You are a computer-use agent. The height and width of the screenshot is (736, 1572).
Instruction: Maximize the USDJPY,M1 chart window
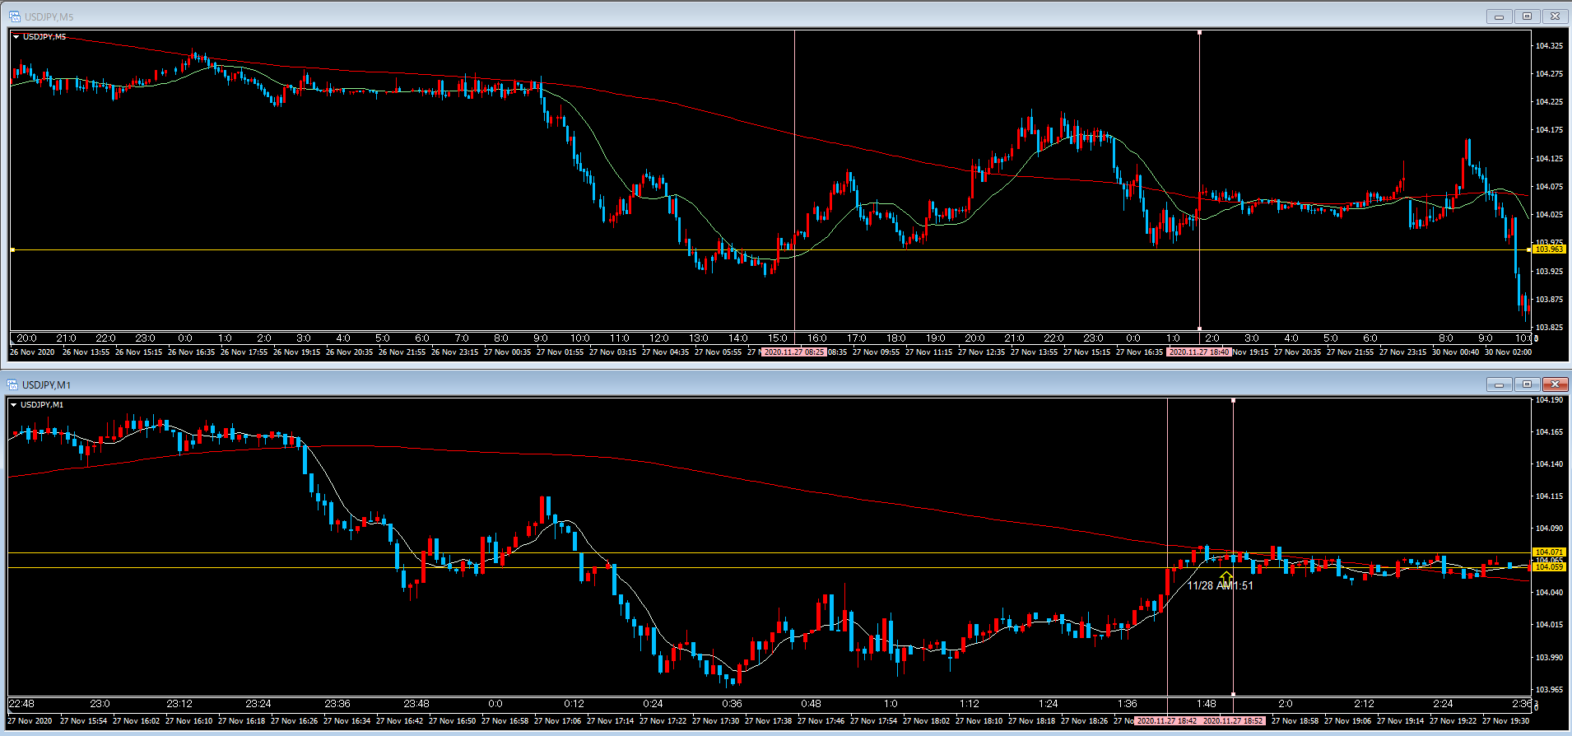[x=1527, y=384]
